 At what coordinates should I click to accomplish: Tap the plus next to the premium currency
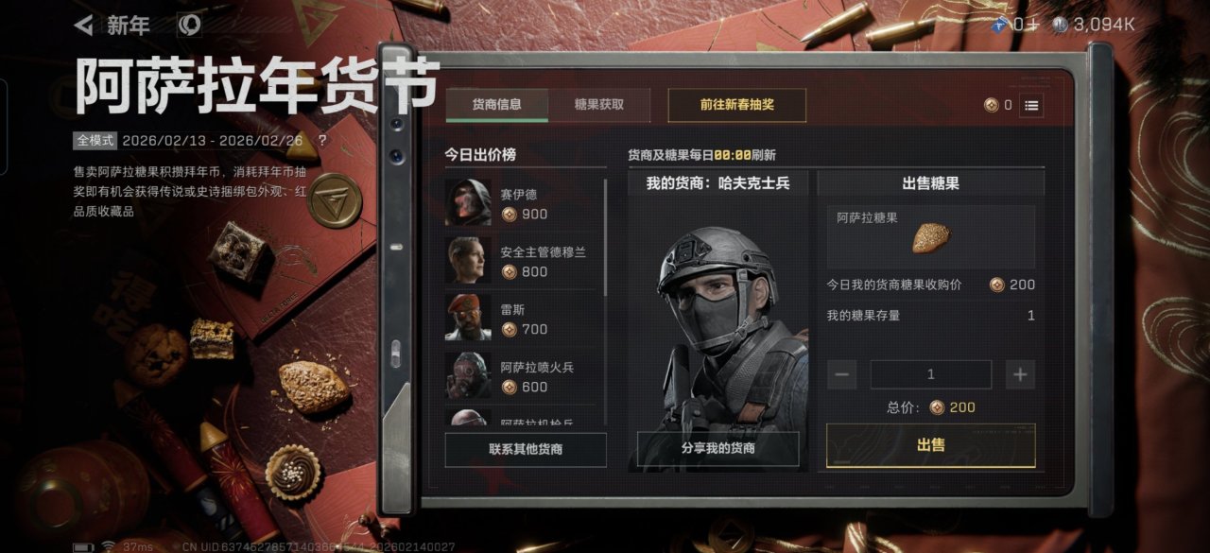1032,25
